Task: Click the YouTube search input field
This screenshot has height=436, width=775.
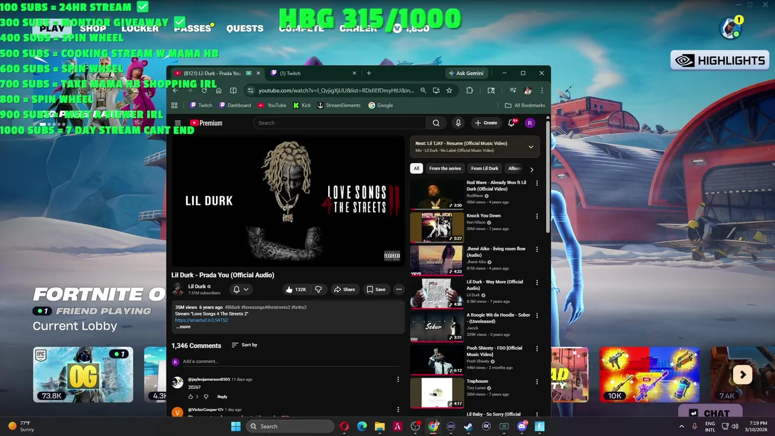Action: [x=339, y=123]
